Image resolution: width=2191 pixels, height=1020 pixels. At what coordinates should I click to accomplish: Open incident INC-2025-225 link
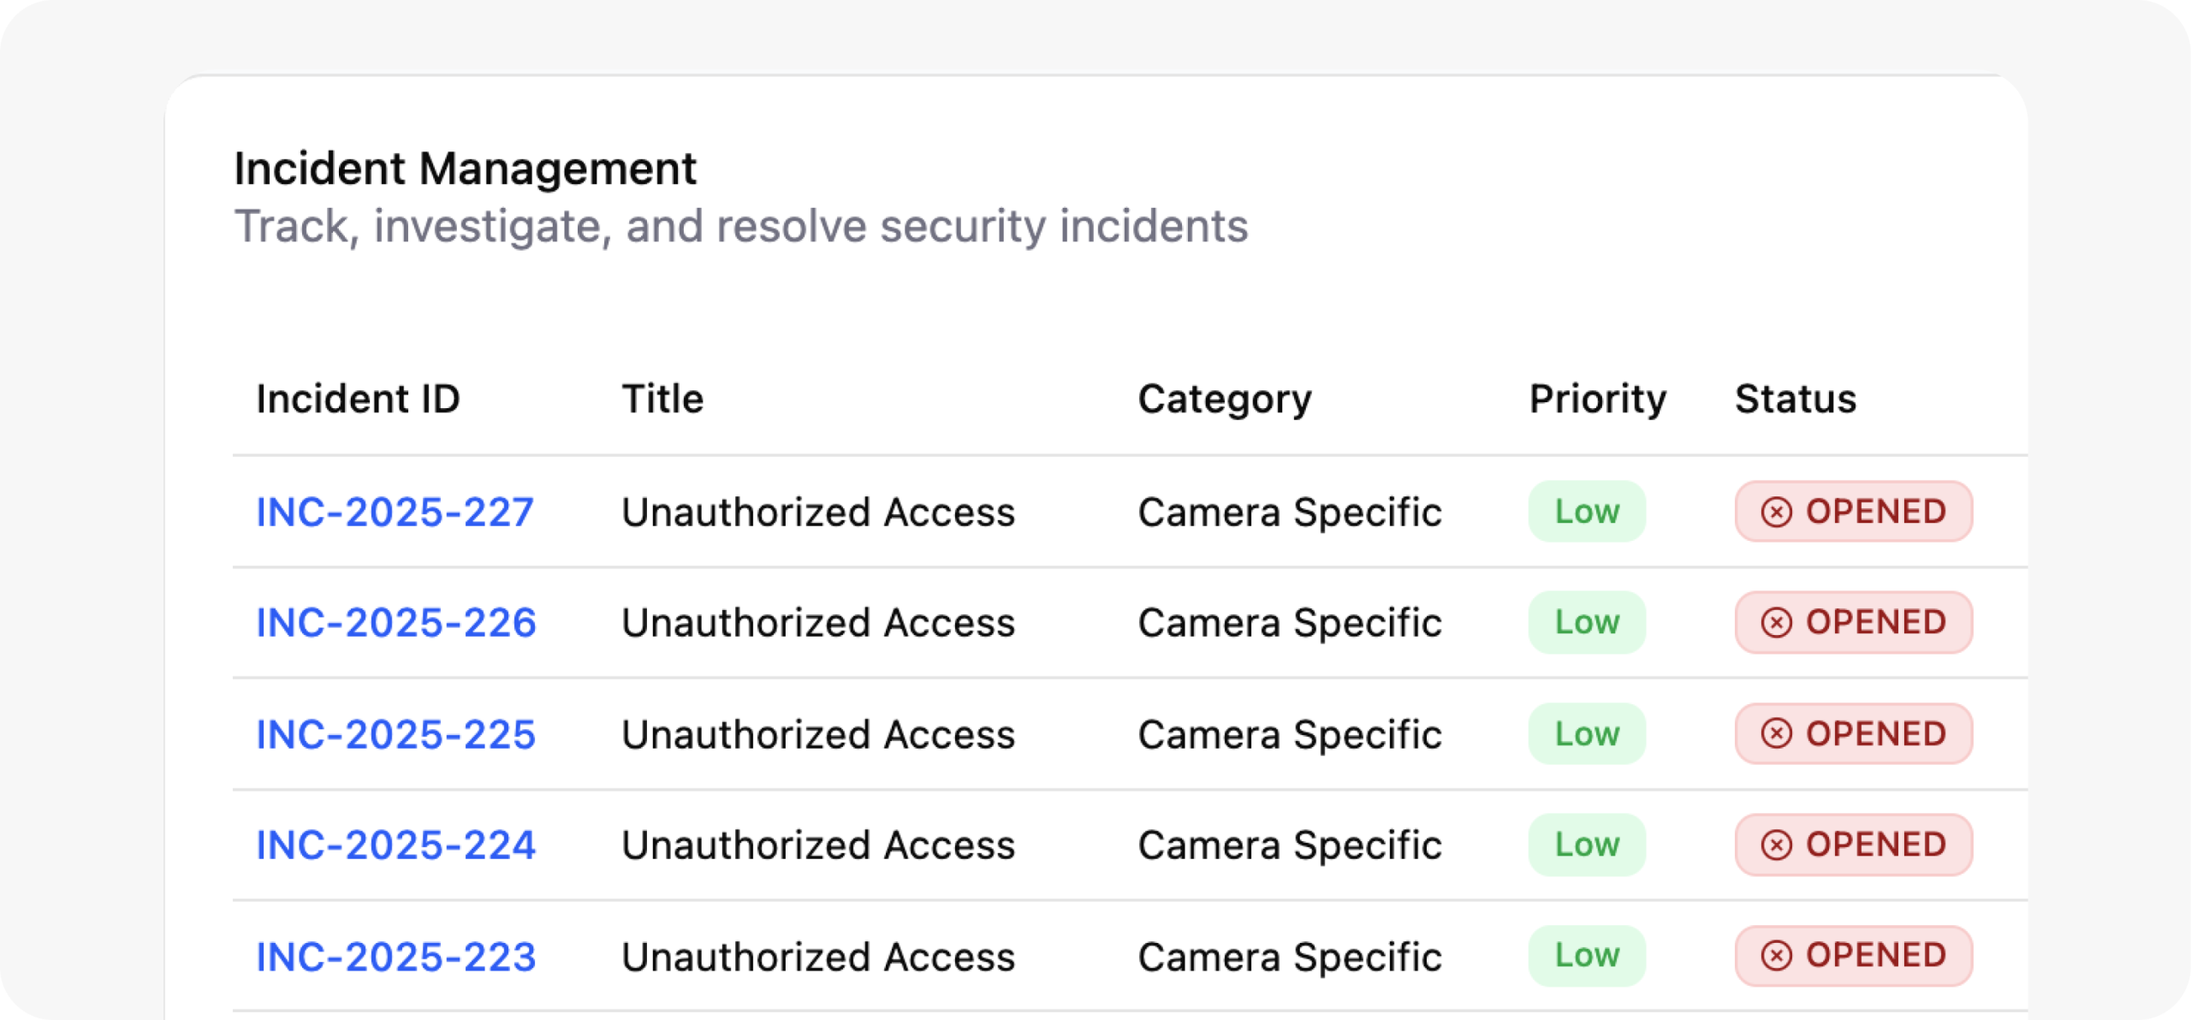[x=395, y=734]
